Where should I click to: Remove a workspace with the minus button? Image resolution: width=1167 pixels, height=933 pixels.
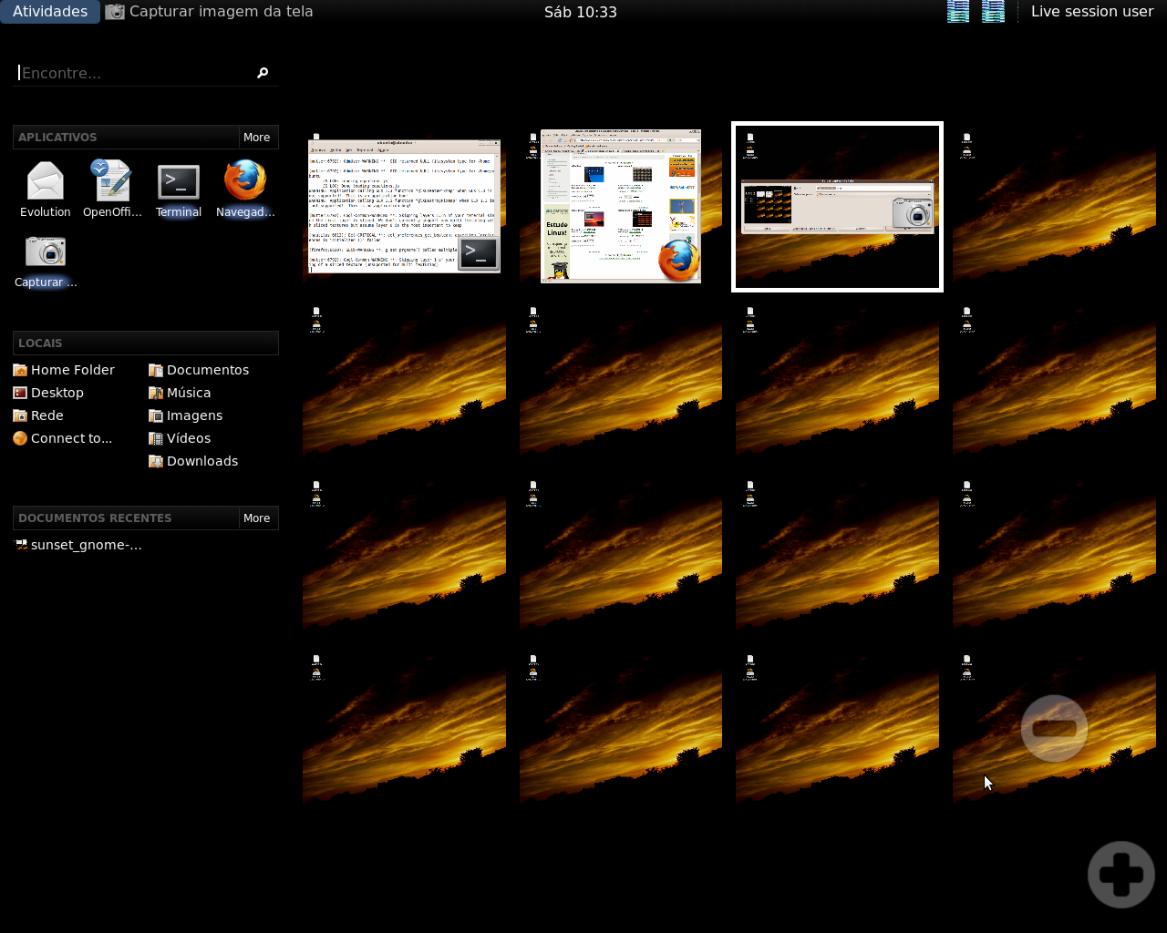(x=1055, y=729)
